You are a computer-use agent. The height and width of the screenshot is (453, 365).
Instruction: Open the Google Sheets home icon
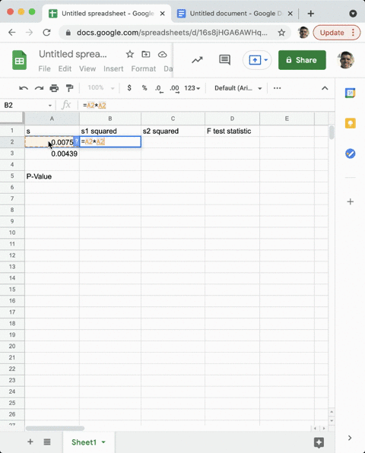coord(19,60)
